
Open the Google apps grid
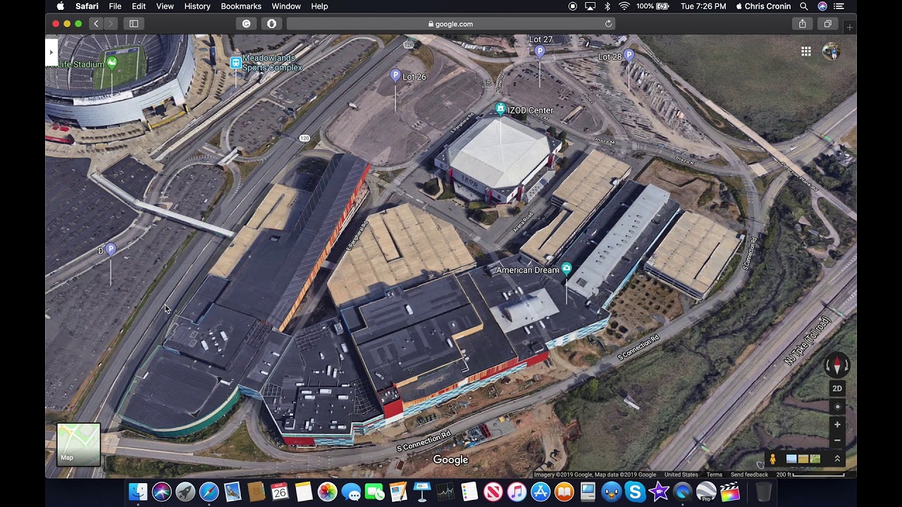(806, 51)
